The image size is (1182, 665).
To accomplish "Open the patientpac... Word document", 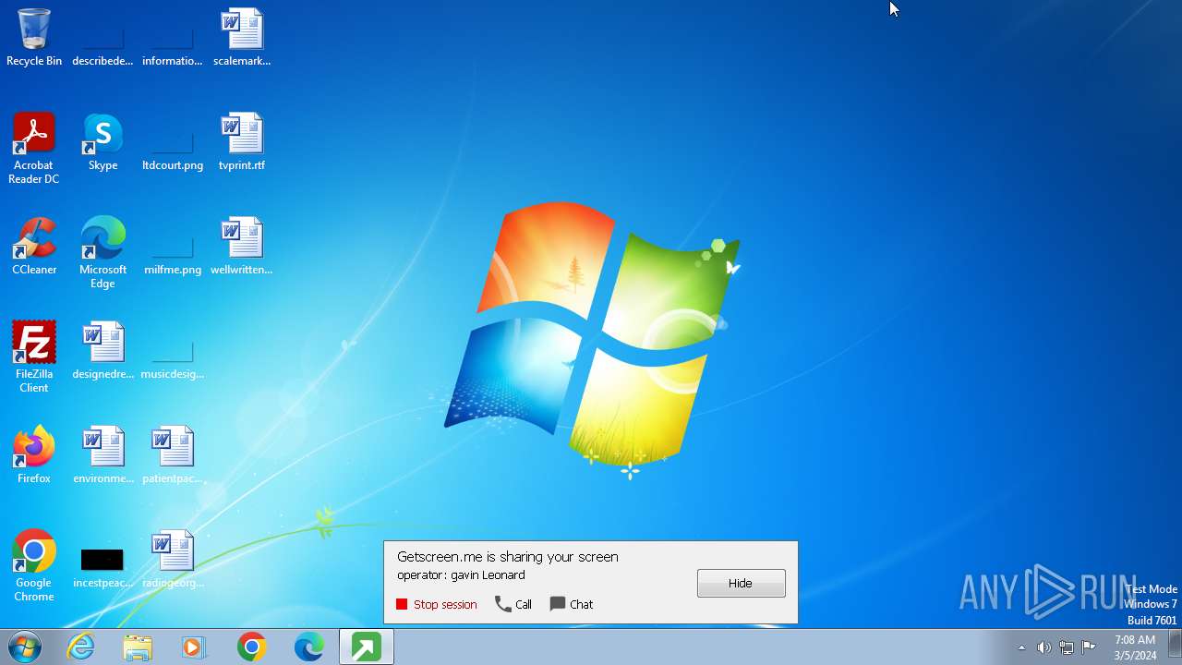I will [173, 455].
